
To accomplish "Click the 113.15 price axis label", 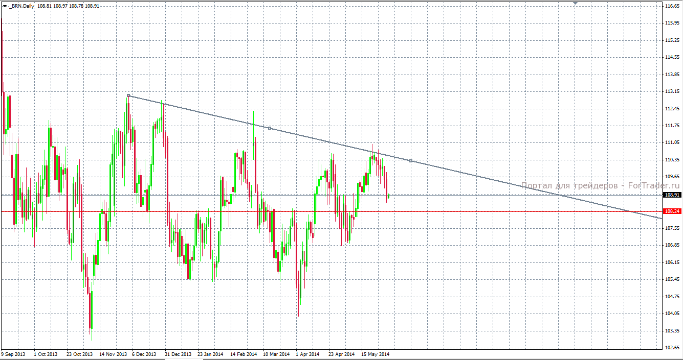I will click(672, 92).
